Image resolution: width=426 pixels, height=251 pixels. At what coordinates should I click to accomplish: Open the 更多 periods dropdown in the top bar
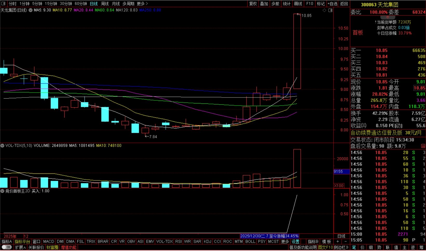[x=142, y=4]
